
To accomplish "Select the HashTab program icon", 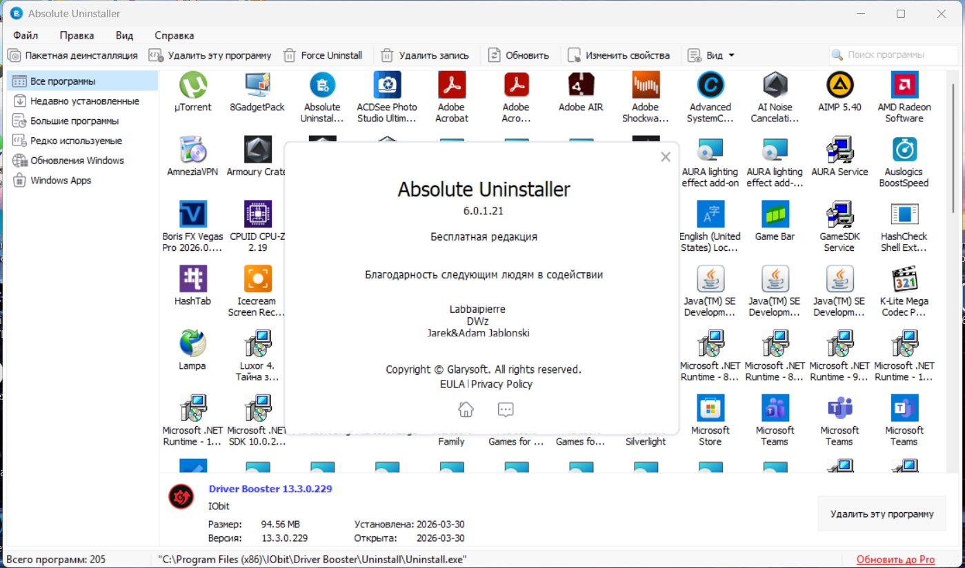I will click(x=193, y=279).
